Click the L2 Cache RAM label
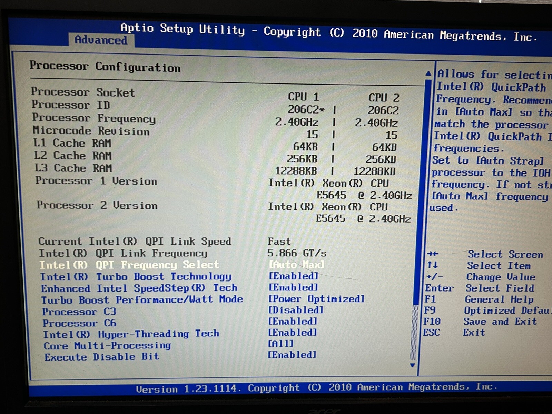This screenshot has height=414, width=552. coord(72,156)
